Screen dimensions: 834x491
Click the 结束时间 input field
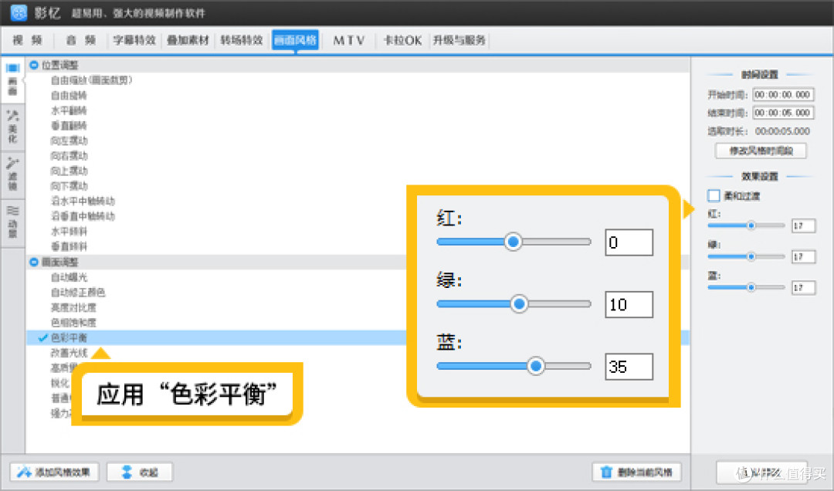pos(783,113)
